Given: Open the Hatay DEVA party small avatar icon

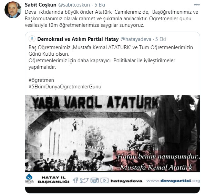Looking at the screenshot, I should coord(32,39).
